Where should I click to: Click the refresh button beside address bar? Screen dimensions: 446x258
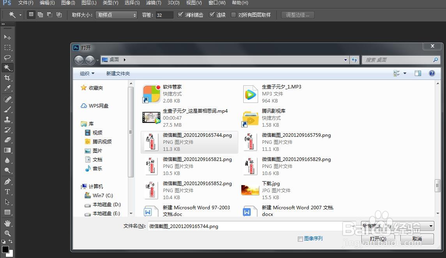pos(354,60)
